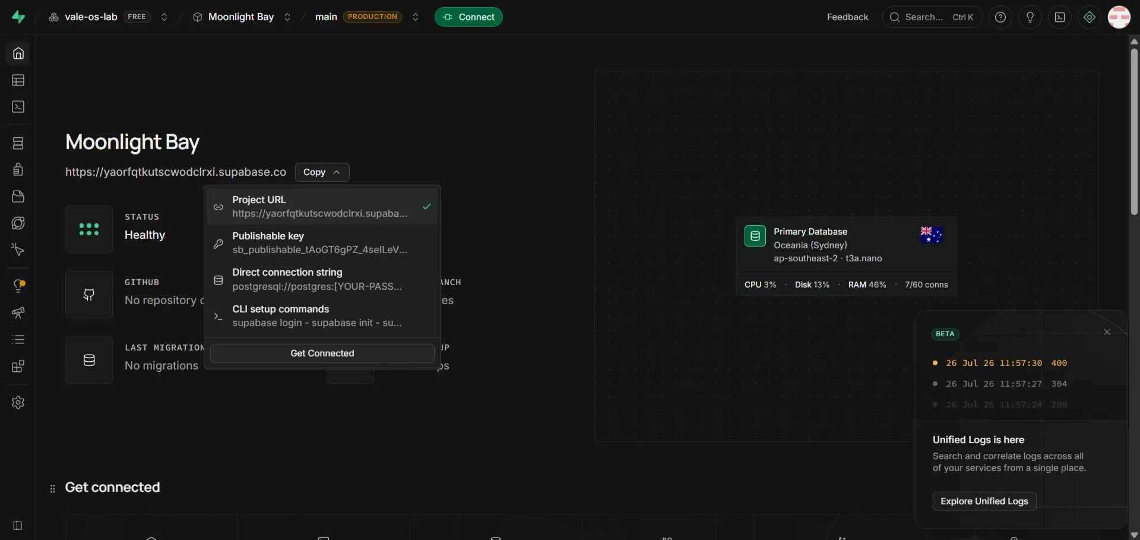
Task: Select Publishable key in copy menu
Action: point(322,243)
